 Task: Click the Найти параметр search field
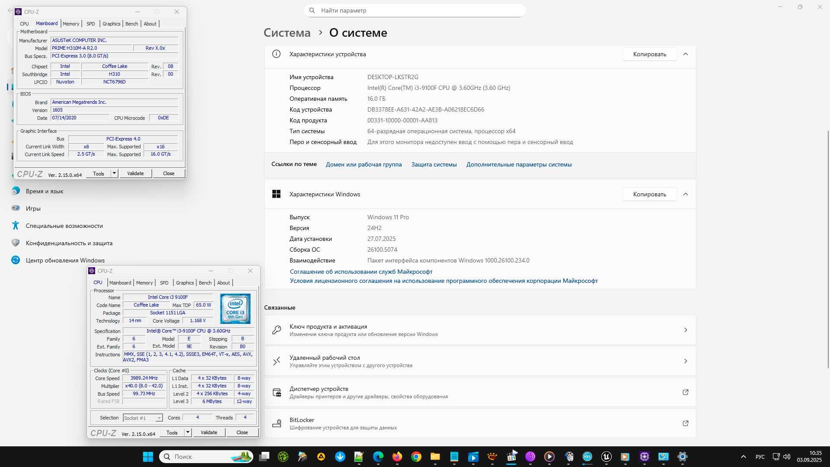click(415, 10)
